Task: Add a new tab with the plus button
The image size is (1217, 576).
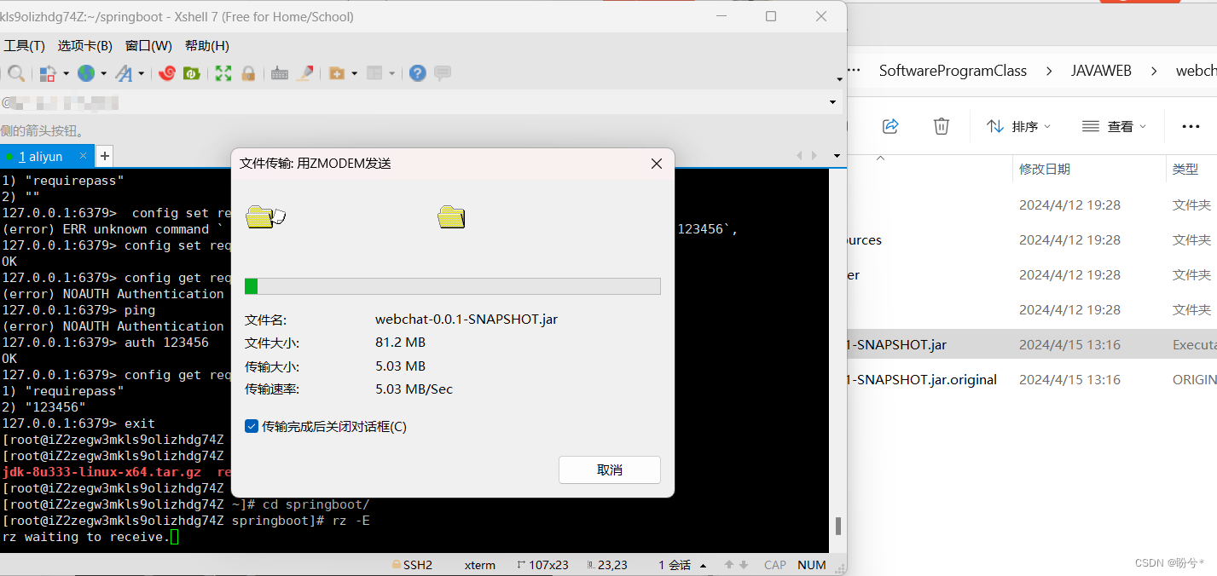Action: (104, 156)
